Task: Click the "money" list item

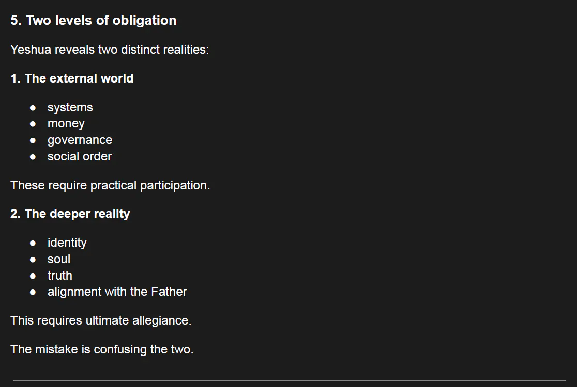Action: 66,124
